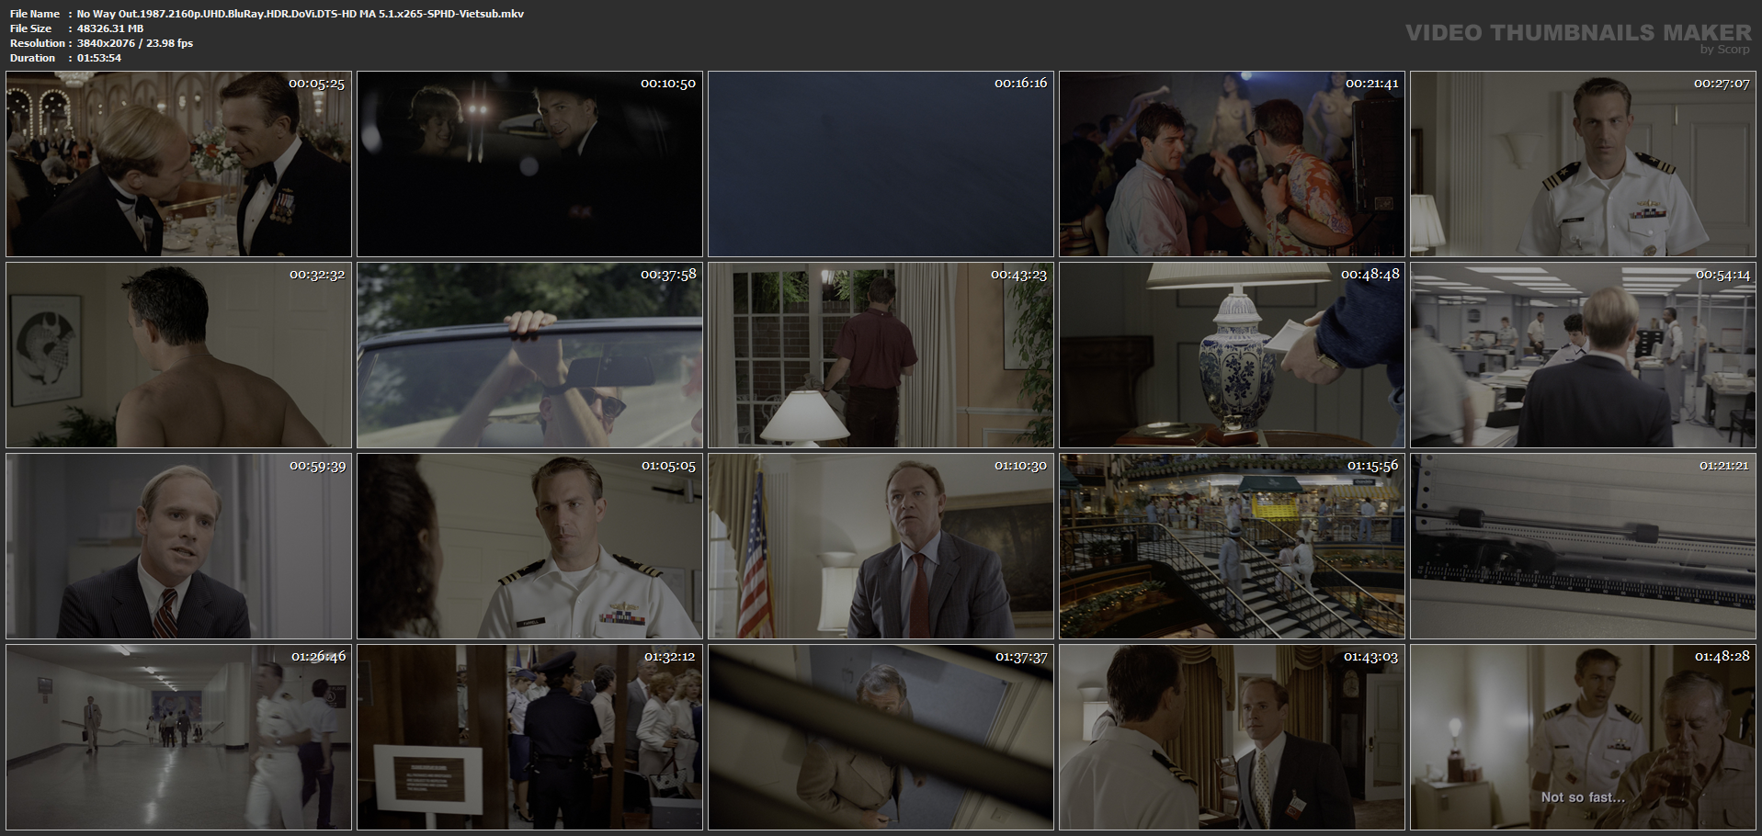Click the timestamp 00:05:25 label
The height and width of the screenshot is (836, 1762).
tap(316, 84)
